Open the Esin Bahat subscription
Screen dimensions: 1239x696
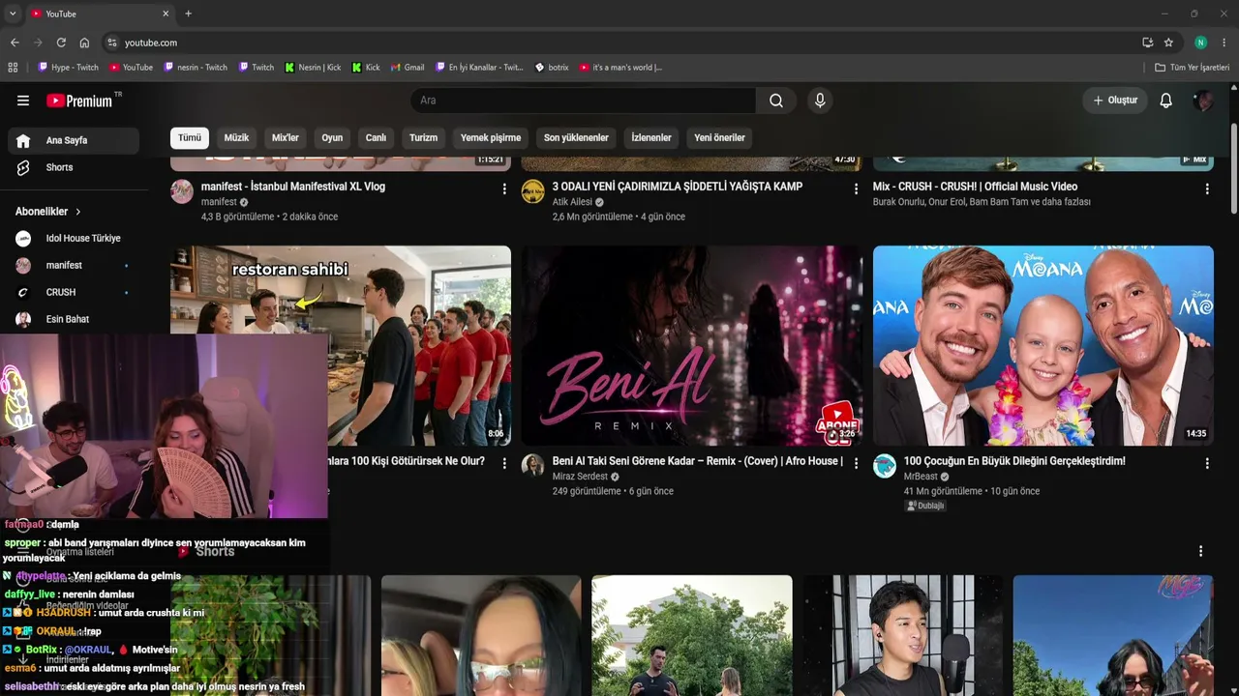(x=74, y=320)
